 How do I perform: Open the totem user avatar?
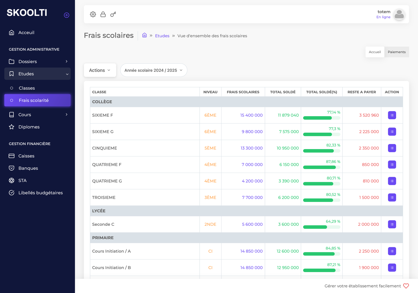399,14
